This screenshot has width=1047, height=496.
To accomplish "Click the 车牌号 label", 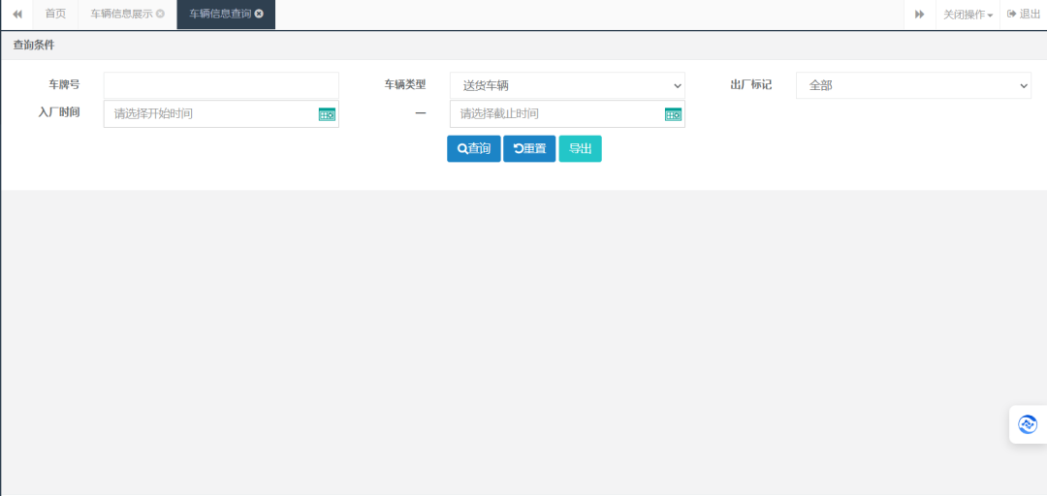I will point(64,85).
